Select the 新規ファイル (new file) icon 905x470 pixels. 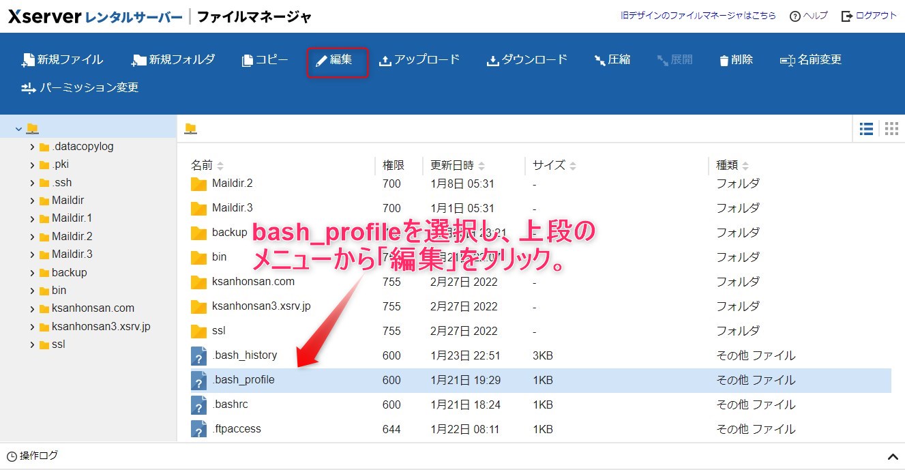[x=30, y=59]
